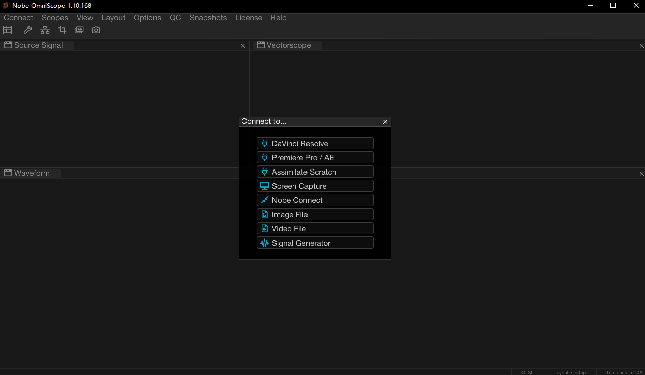This screenshot has height=375, width=645.
Task: Take a snapshot with camera icon
Action: pyautogui.click(x=96, y=30)
